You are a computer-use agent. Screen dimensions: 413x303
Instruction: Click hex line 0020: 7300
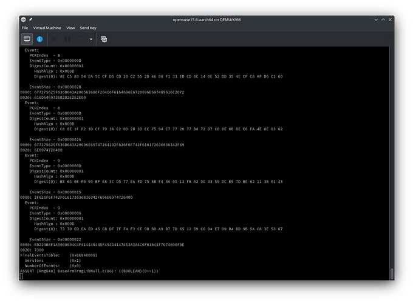tap(32, 250)
